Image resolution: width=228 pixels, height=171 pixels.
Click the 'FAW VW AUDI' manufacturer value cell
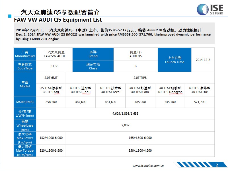pyautogui.click(x=54, y=54)
